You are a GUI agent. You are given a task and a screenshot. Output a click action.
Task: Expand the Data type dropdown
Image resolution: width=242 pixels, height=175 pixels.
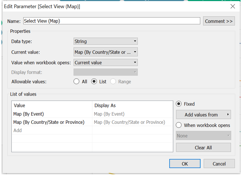pos(105,42)
